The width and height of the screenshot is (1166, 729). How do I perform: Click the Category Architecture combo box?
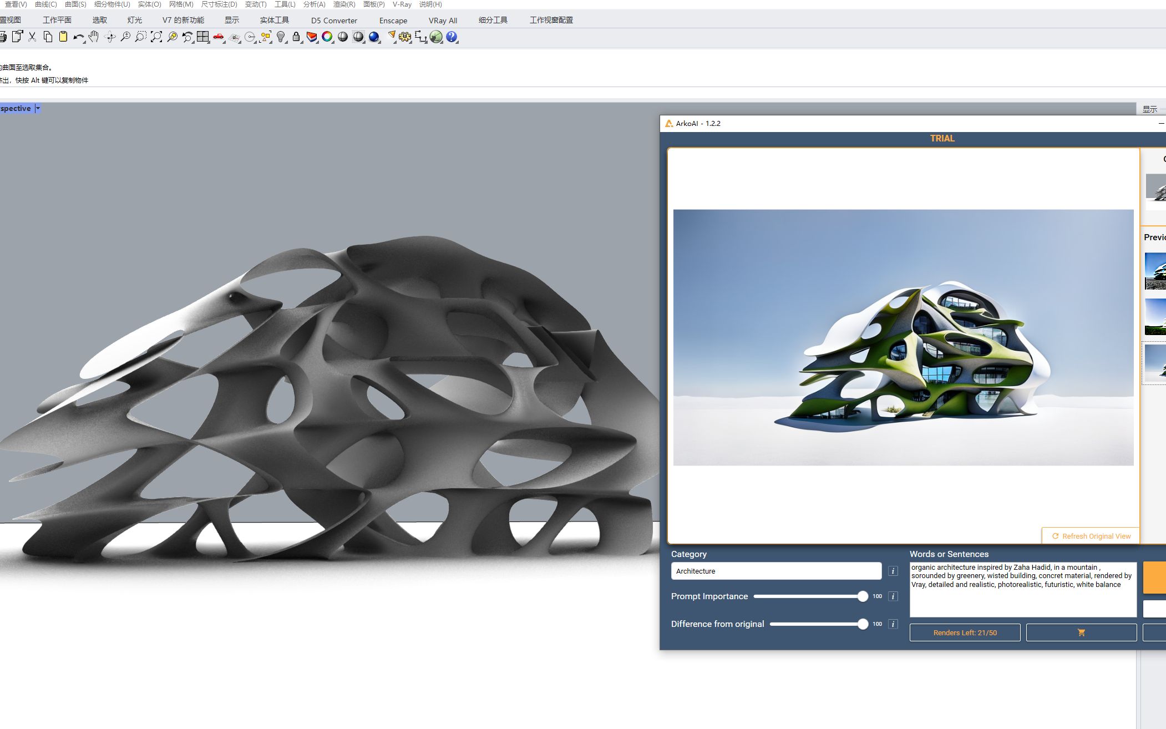[775, 571]
